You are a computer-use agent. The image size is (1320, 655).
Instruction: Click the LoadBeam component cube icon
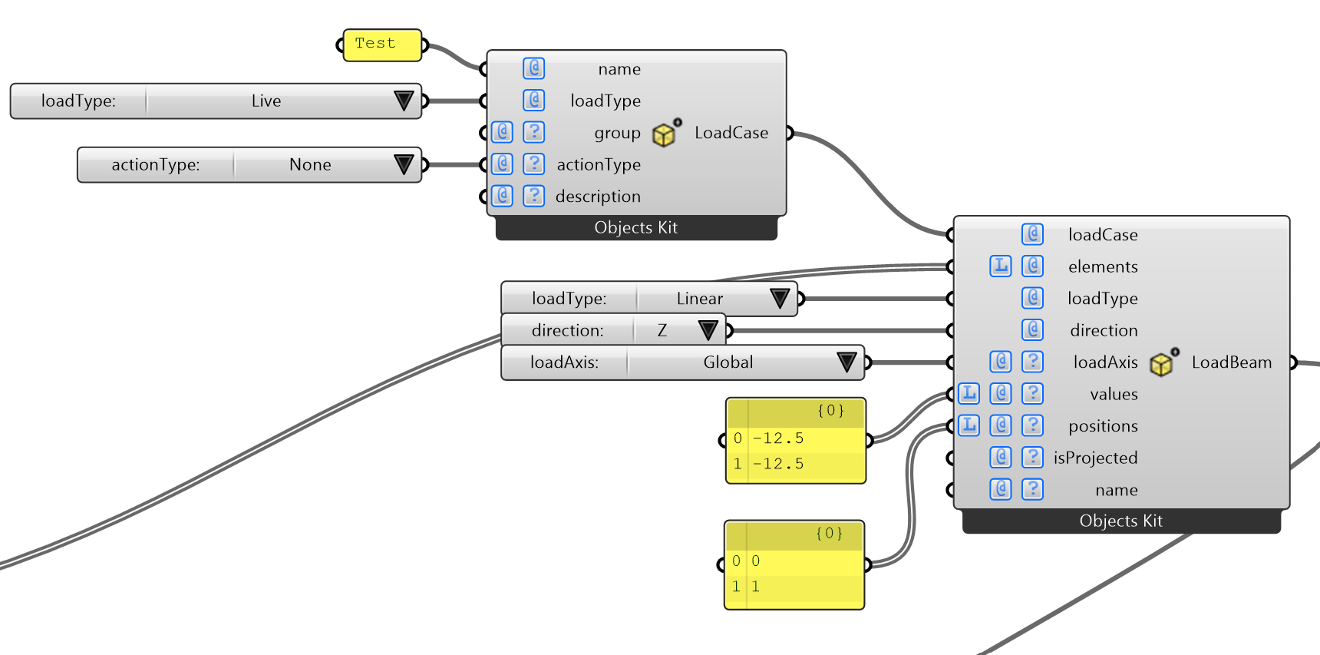click(1162, 363)
